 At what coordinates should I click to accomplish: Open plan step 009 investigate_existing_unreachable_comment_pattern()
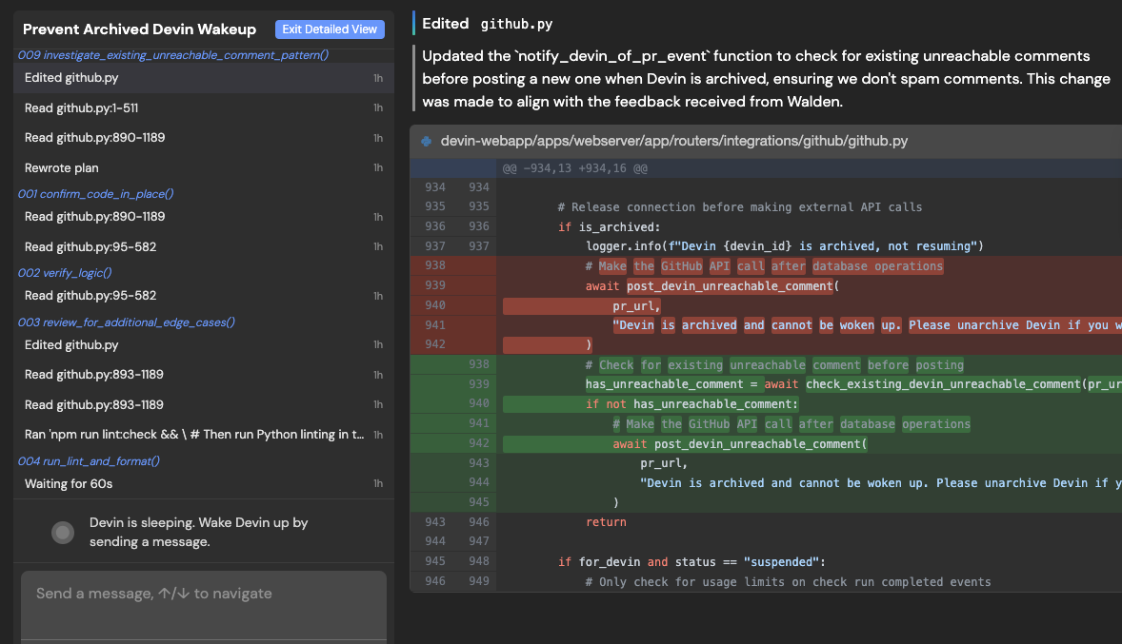tap(173, 55)
